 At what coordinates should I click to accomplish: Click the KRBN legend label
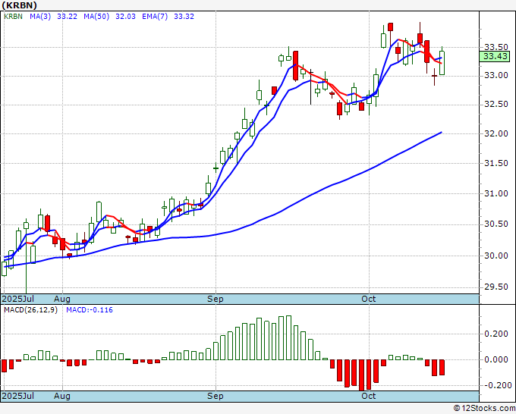pyautogui.click(x=13, y=17)
